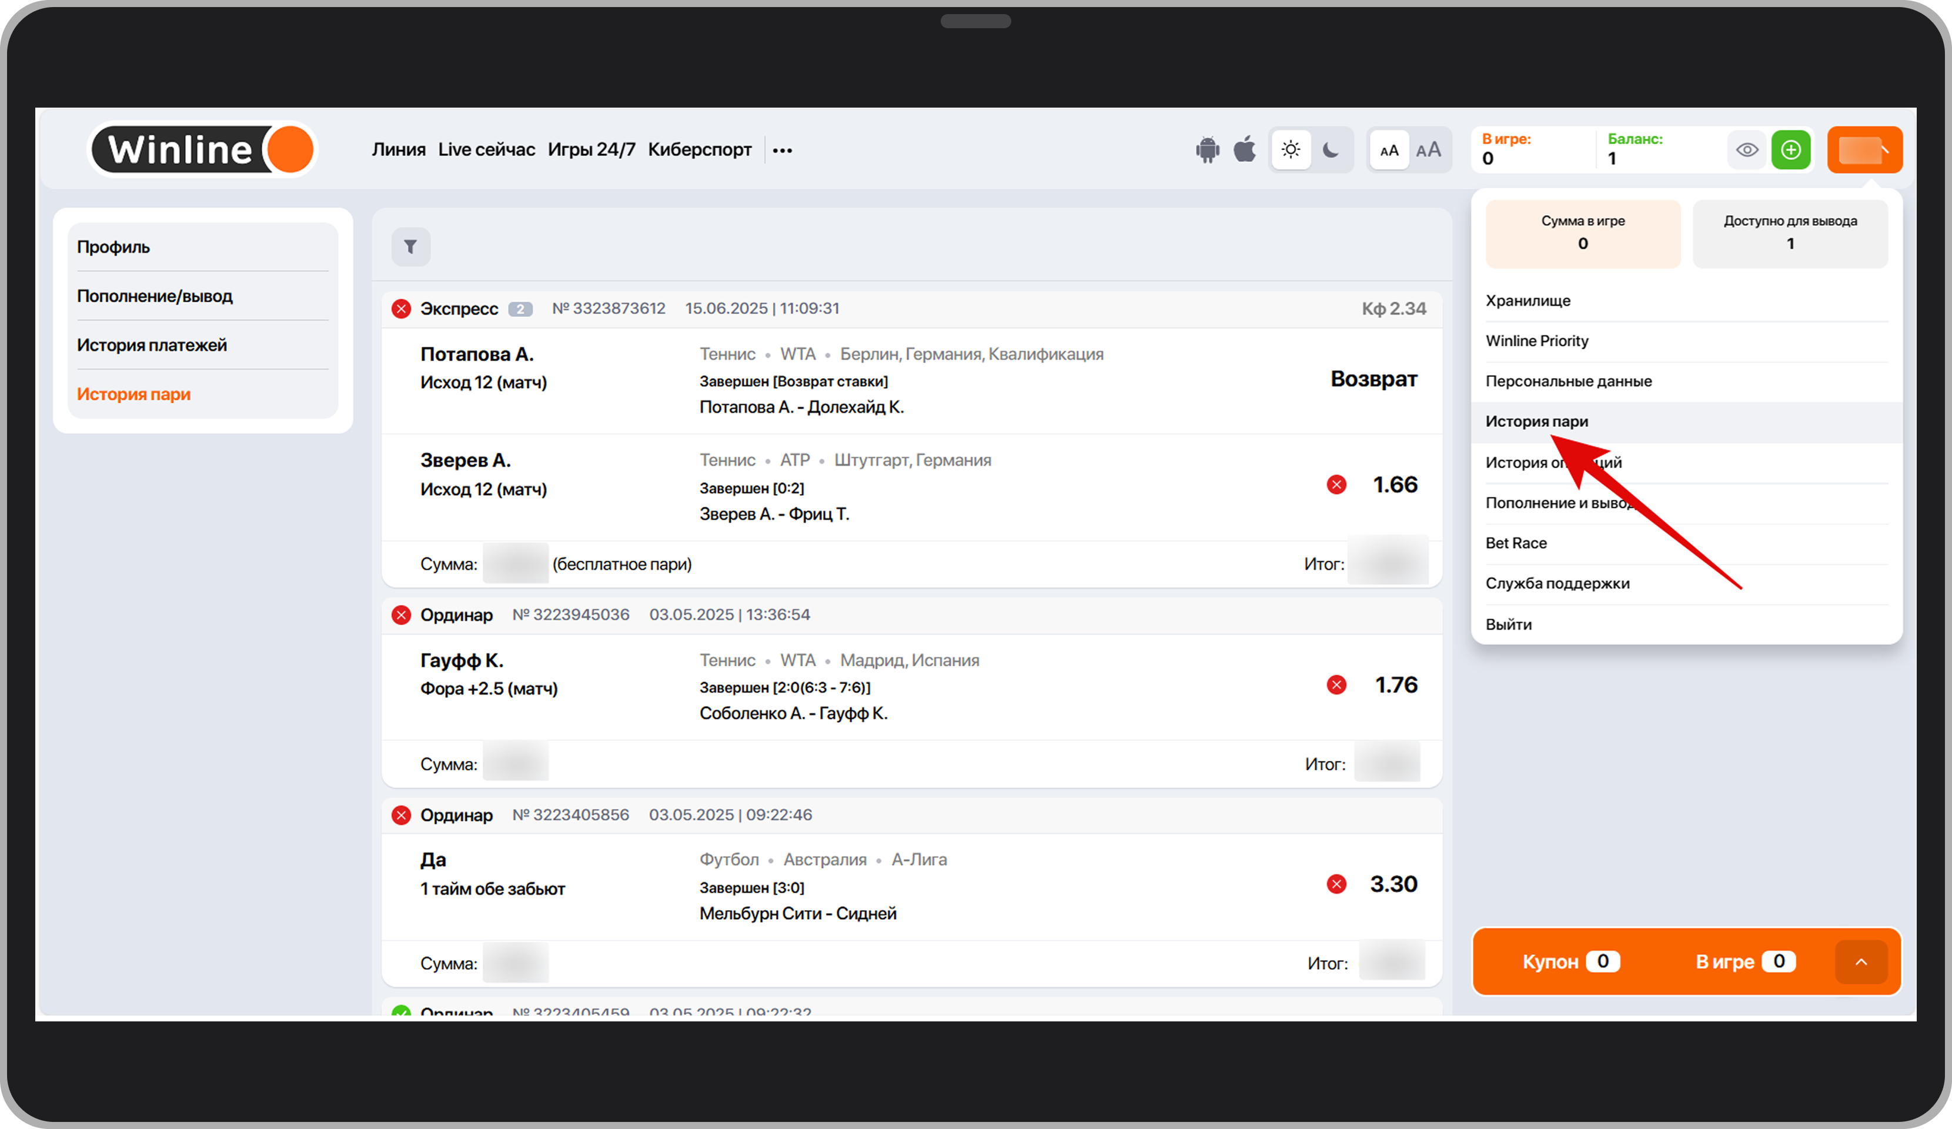Click the Экспресс lost status icon
The width and height of the screenshot is (1952, 1129).
[x=401, y=309]
